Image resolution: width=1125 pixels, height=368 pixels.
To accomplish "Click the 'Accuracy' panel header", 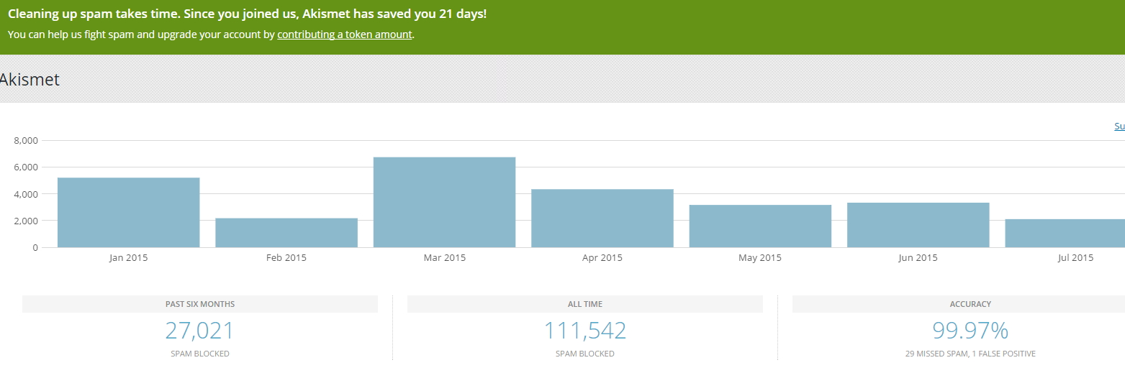I will click(970, 304).
